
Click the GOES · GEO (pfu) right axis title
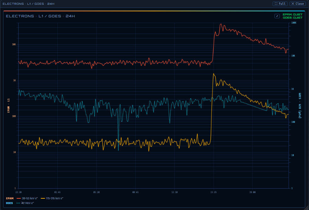pyautogui.click(x=300, y=105)
